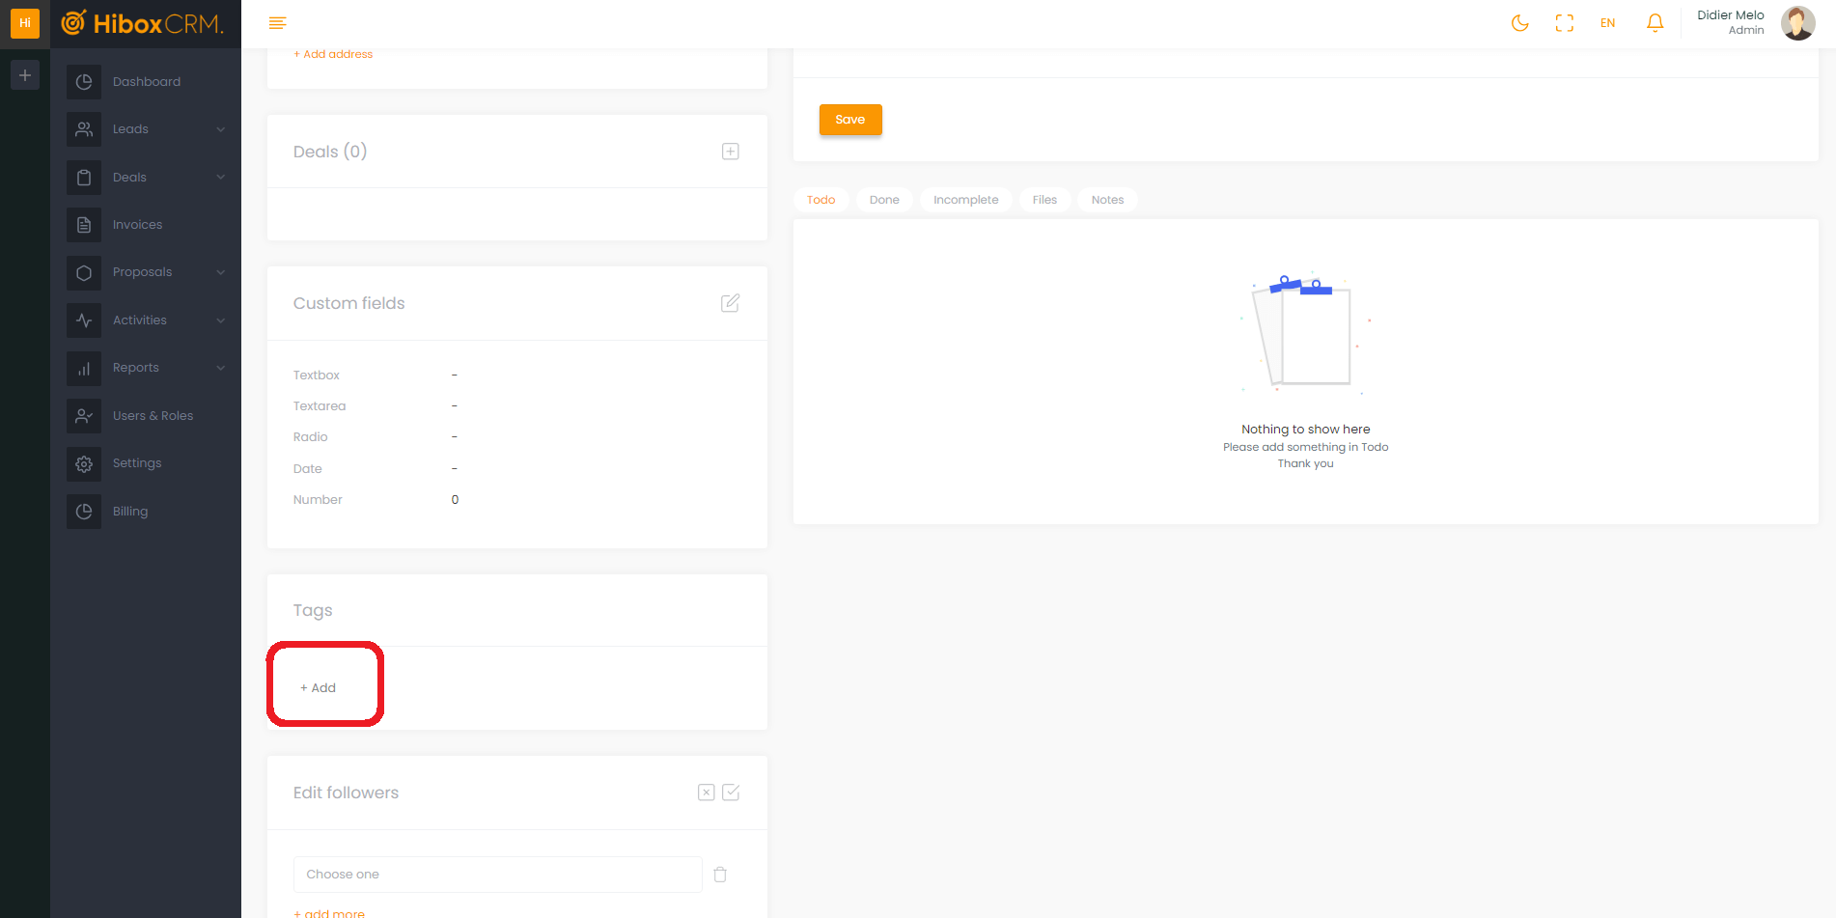Screen dimensions: 1836x918
Task: Change language with EN selector
Action: [1607, 23]
